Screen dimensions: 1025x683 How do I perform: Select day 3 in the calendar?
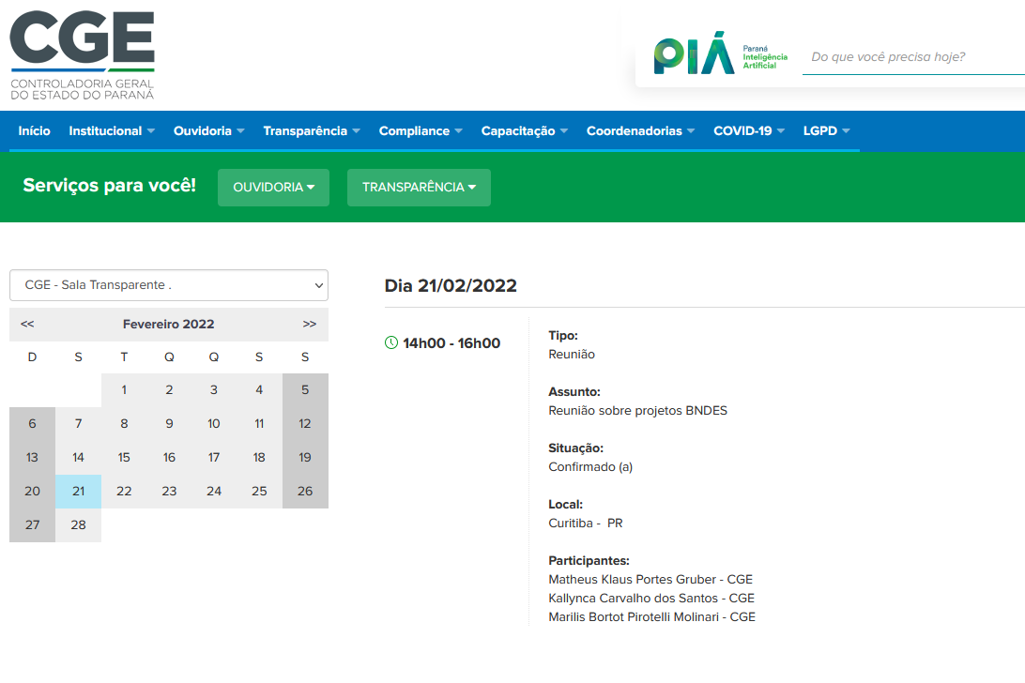tap(214, 390)
